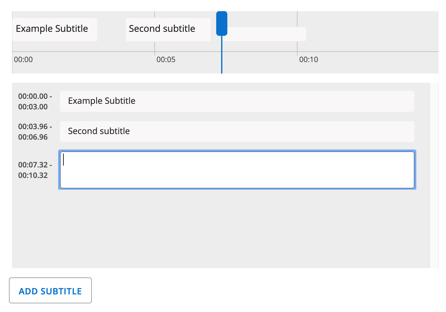Screen dimensions: 446x312
Task: Jump to the 00:05 ruler label
Action: (x=166, y=60)
